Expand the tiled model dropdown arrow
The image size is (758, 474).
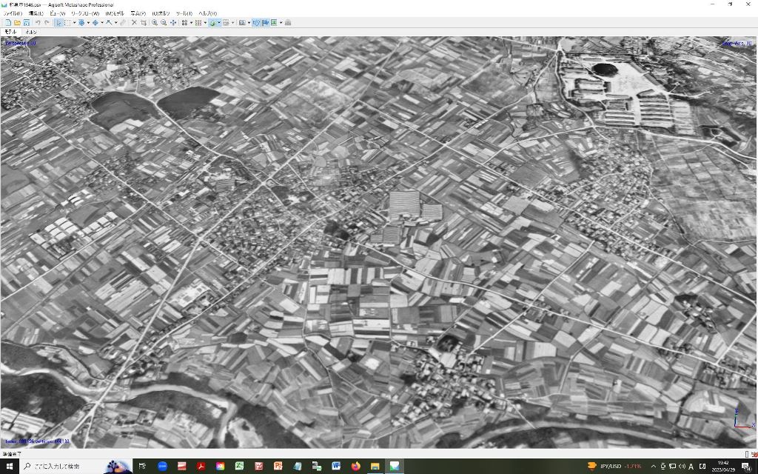pyautogui.click(x=232, y=23)
